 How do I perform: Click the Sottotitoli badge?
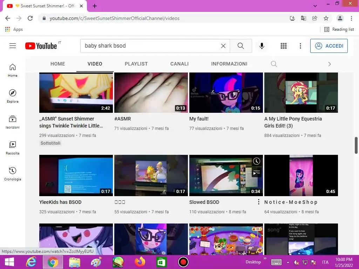tap(50, 143)
